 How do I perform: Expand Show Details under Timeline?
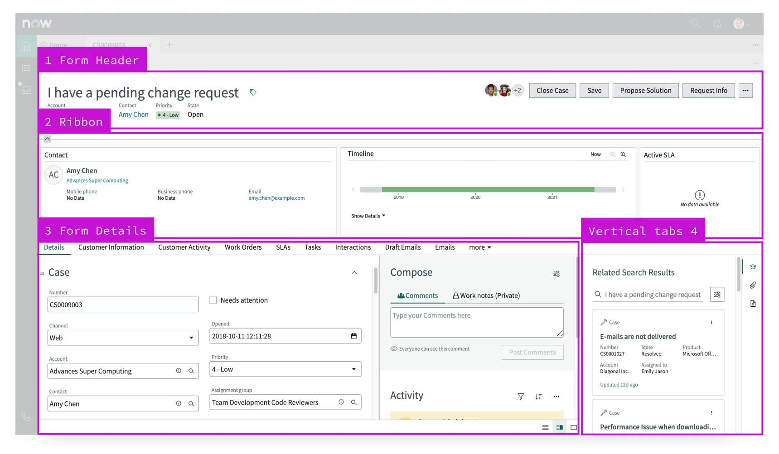[x=368, y=216]
